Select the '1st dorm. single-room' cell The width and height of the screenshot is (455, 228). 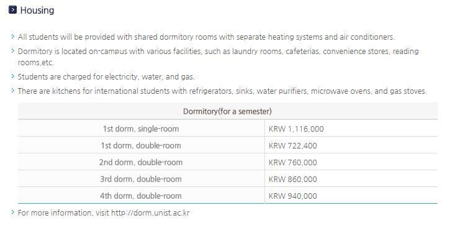click(141, 129)
